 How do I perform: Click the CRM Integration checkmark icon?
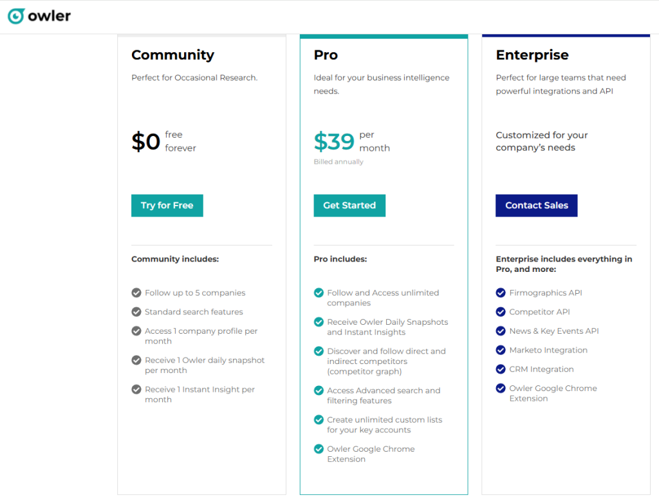pyautogui.click(x=501, y=369)
